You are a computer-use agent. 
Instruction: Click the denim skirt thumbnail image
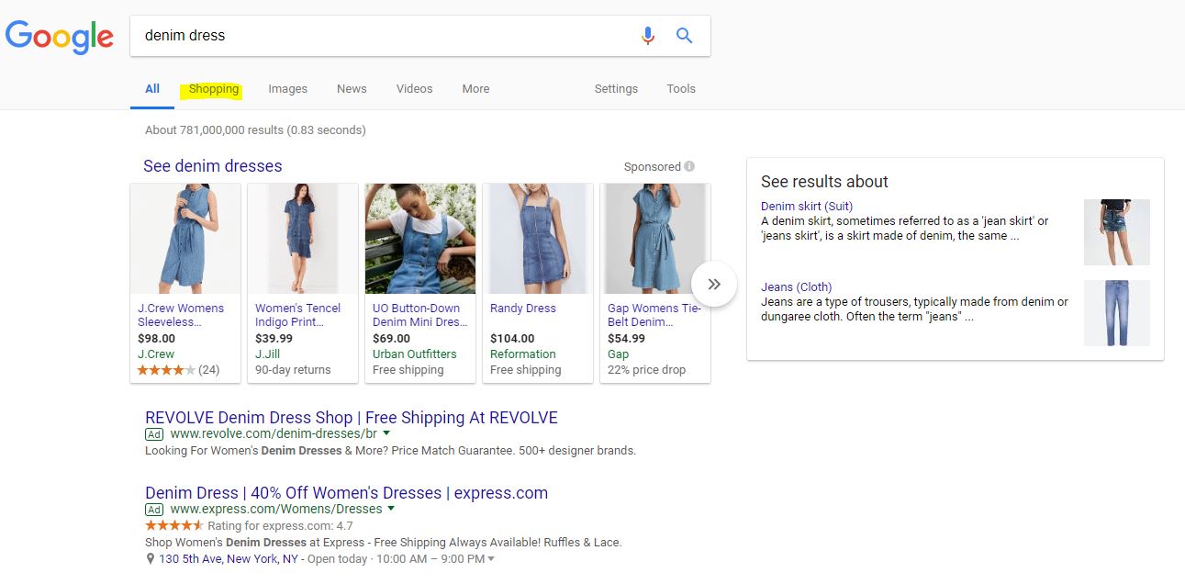click(x=1117, y=232)
